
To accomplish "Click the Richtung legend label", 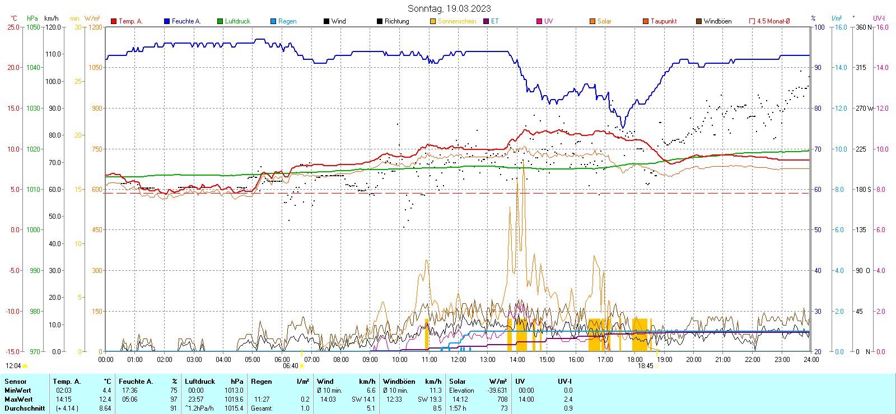I will coord(396,21).
